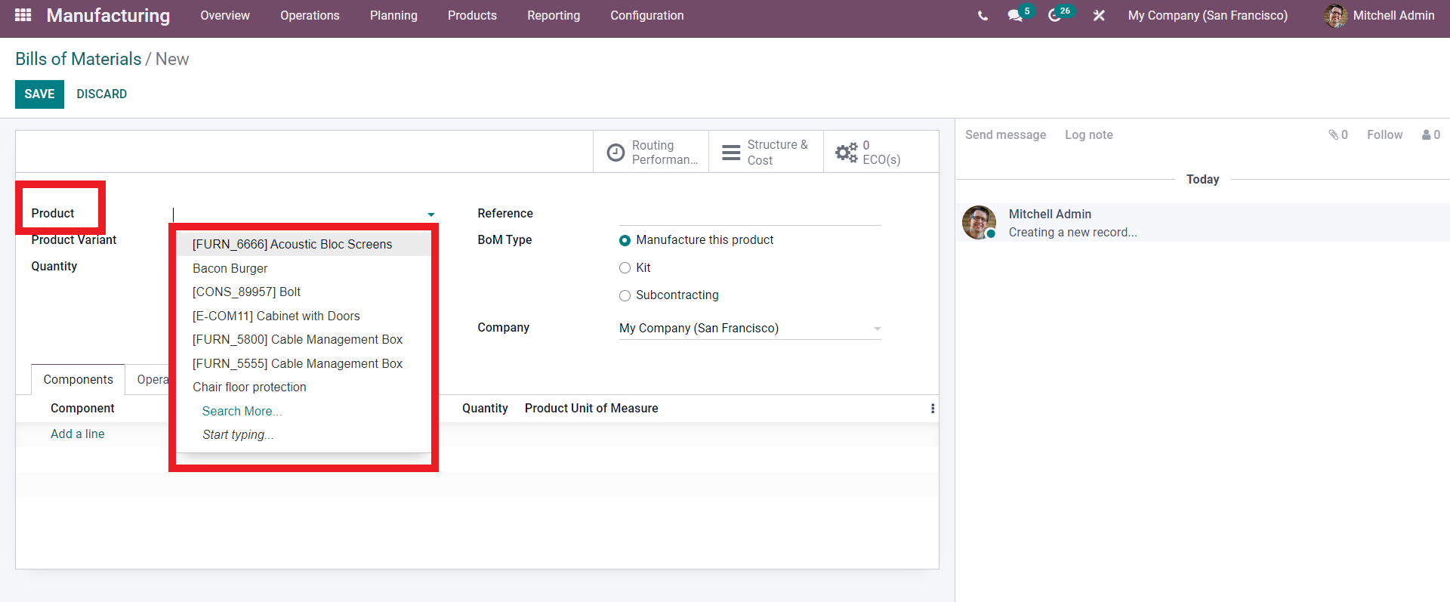The height and width of the screenshot is (602, 1450).
Task: Click the debug tools wrench icon
Action: 1099,15
